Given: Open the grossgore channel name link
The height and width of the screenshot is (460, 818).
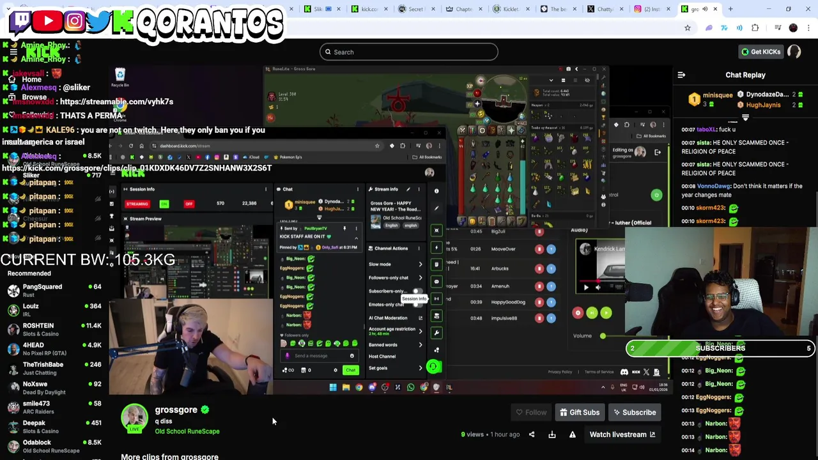Looking at the screenshot, I should pyautogui.click(x=176, y=410).
